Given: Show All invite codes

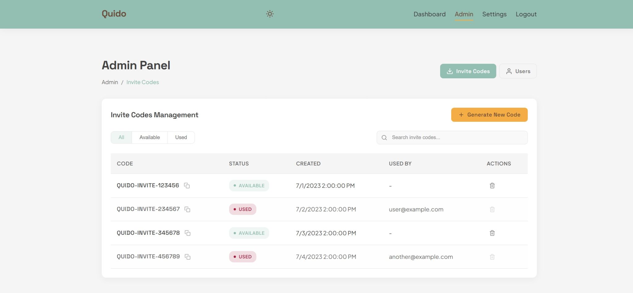Looking at the screenshot, I should [121, 137].
